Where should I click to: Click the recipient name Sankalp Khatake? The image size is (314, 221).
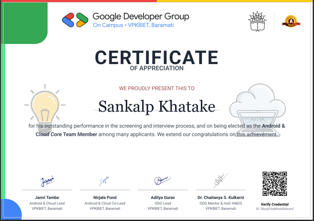[157, 106]
